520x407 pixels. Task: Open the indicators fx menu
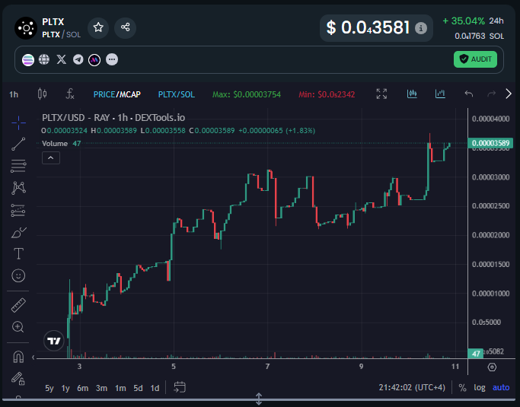tap(70, 94)
